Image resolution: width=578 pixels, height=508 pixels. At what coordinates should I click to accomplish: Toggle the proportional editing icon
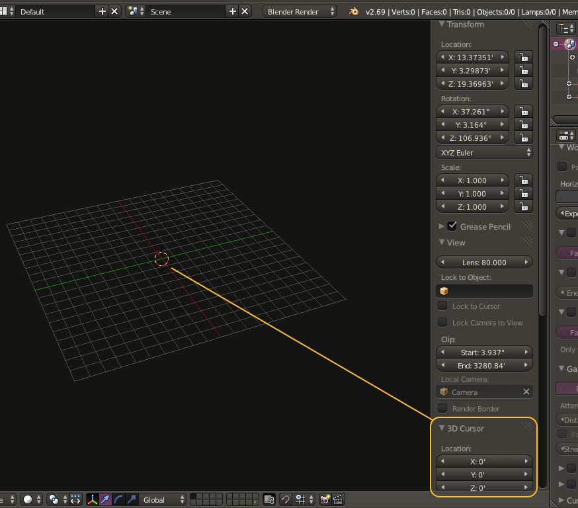click(285, 499)
